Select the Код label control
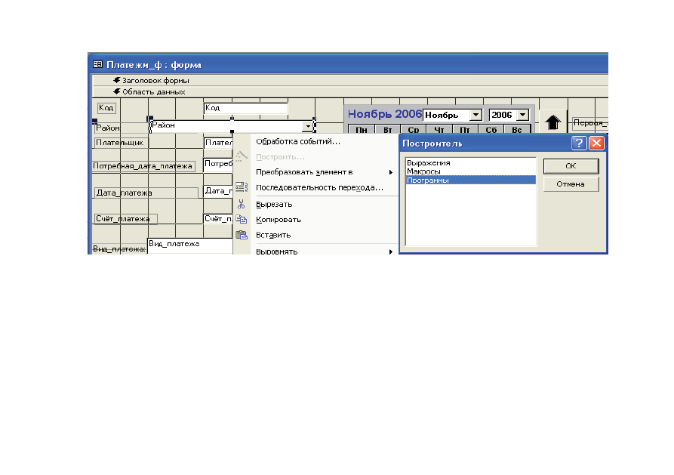Screen dimensions: 674x475 tap(106, 107)
